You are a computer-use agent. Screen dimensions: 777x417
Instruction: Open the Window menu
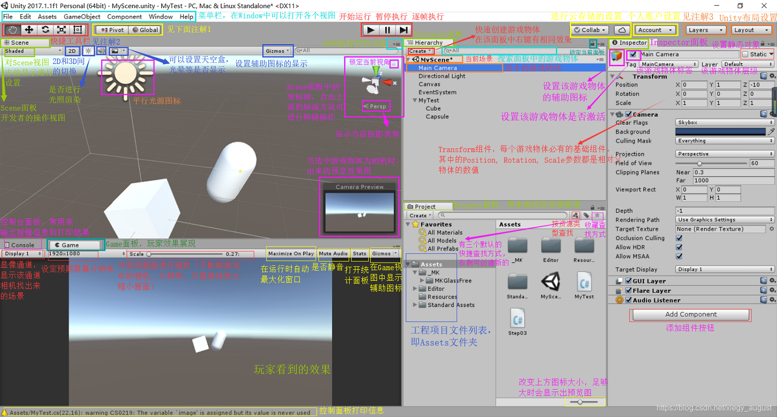coord(161,16)
